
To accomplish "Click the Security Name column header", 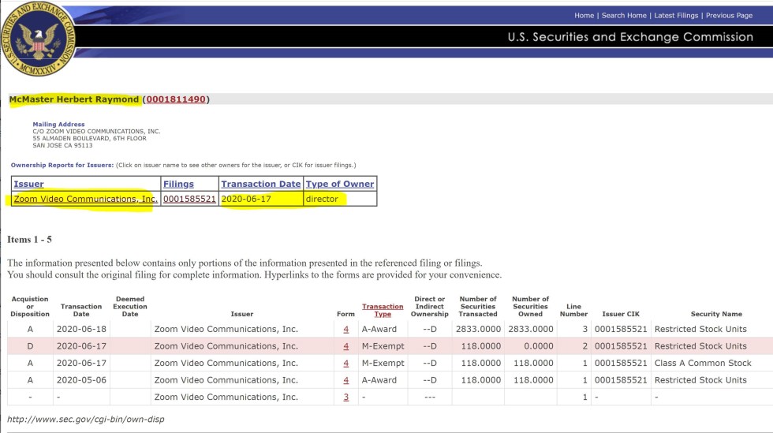I will [x=716, y=314].
